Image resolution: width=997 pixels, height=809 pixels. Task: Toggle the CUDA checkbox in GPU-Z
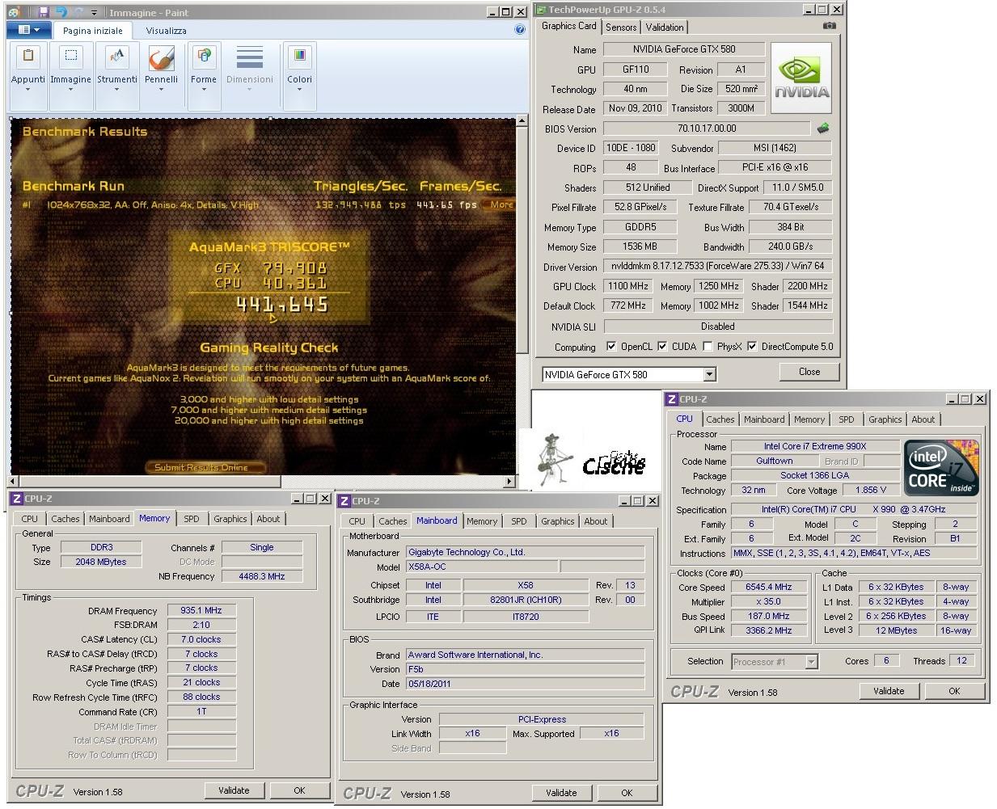pos(662,347)
